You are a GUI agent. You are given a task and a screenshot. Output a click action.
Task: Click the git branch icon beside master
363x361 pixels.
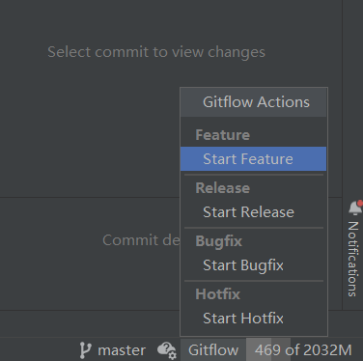click(x=85, y=350)
